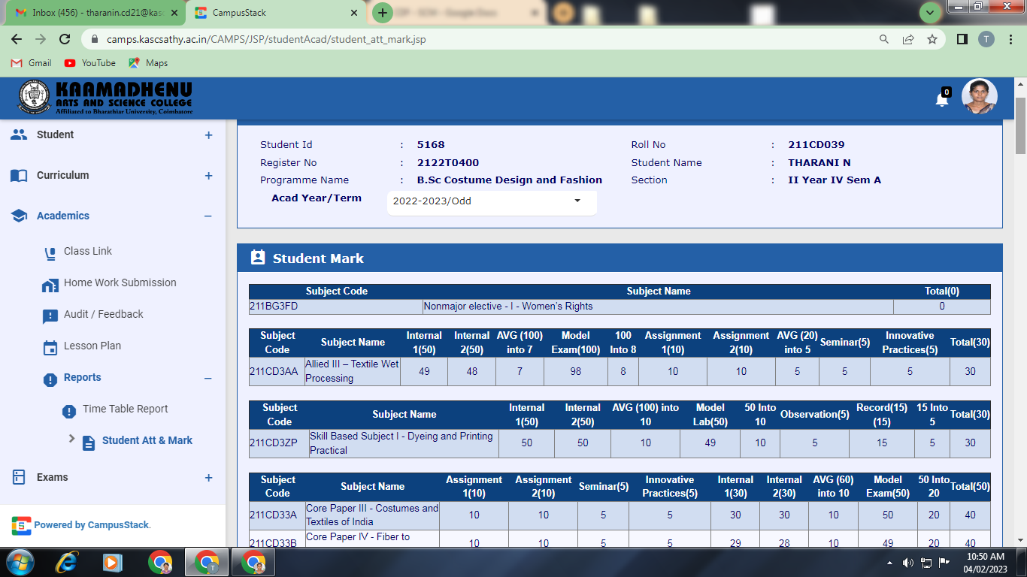Click the volume icon in system tray
1027x577 pixels.
(x=907, y=563)
